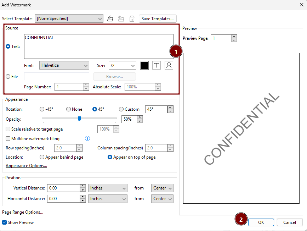Click the Save Templates button
This screenshot has height=231, width=307.
coord(158,19)
